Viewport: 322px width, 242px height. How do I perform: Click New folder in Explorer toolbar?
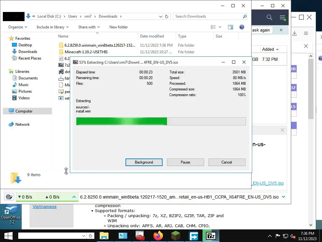pyautogui.click(x=119, y=27)
